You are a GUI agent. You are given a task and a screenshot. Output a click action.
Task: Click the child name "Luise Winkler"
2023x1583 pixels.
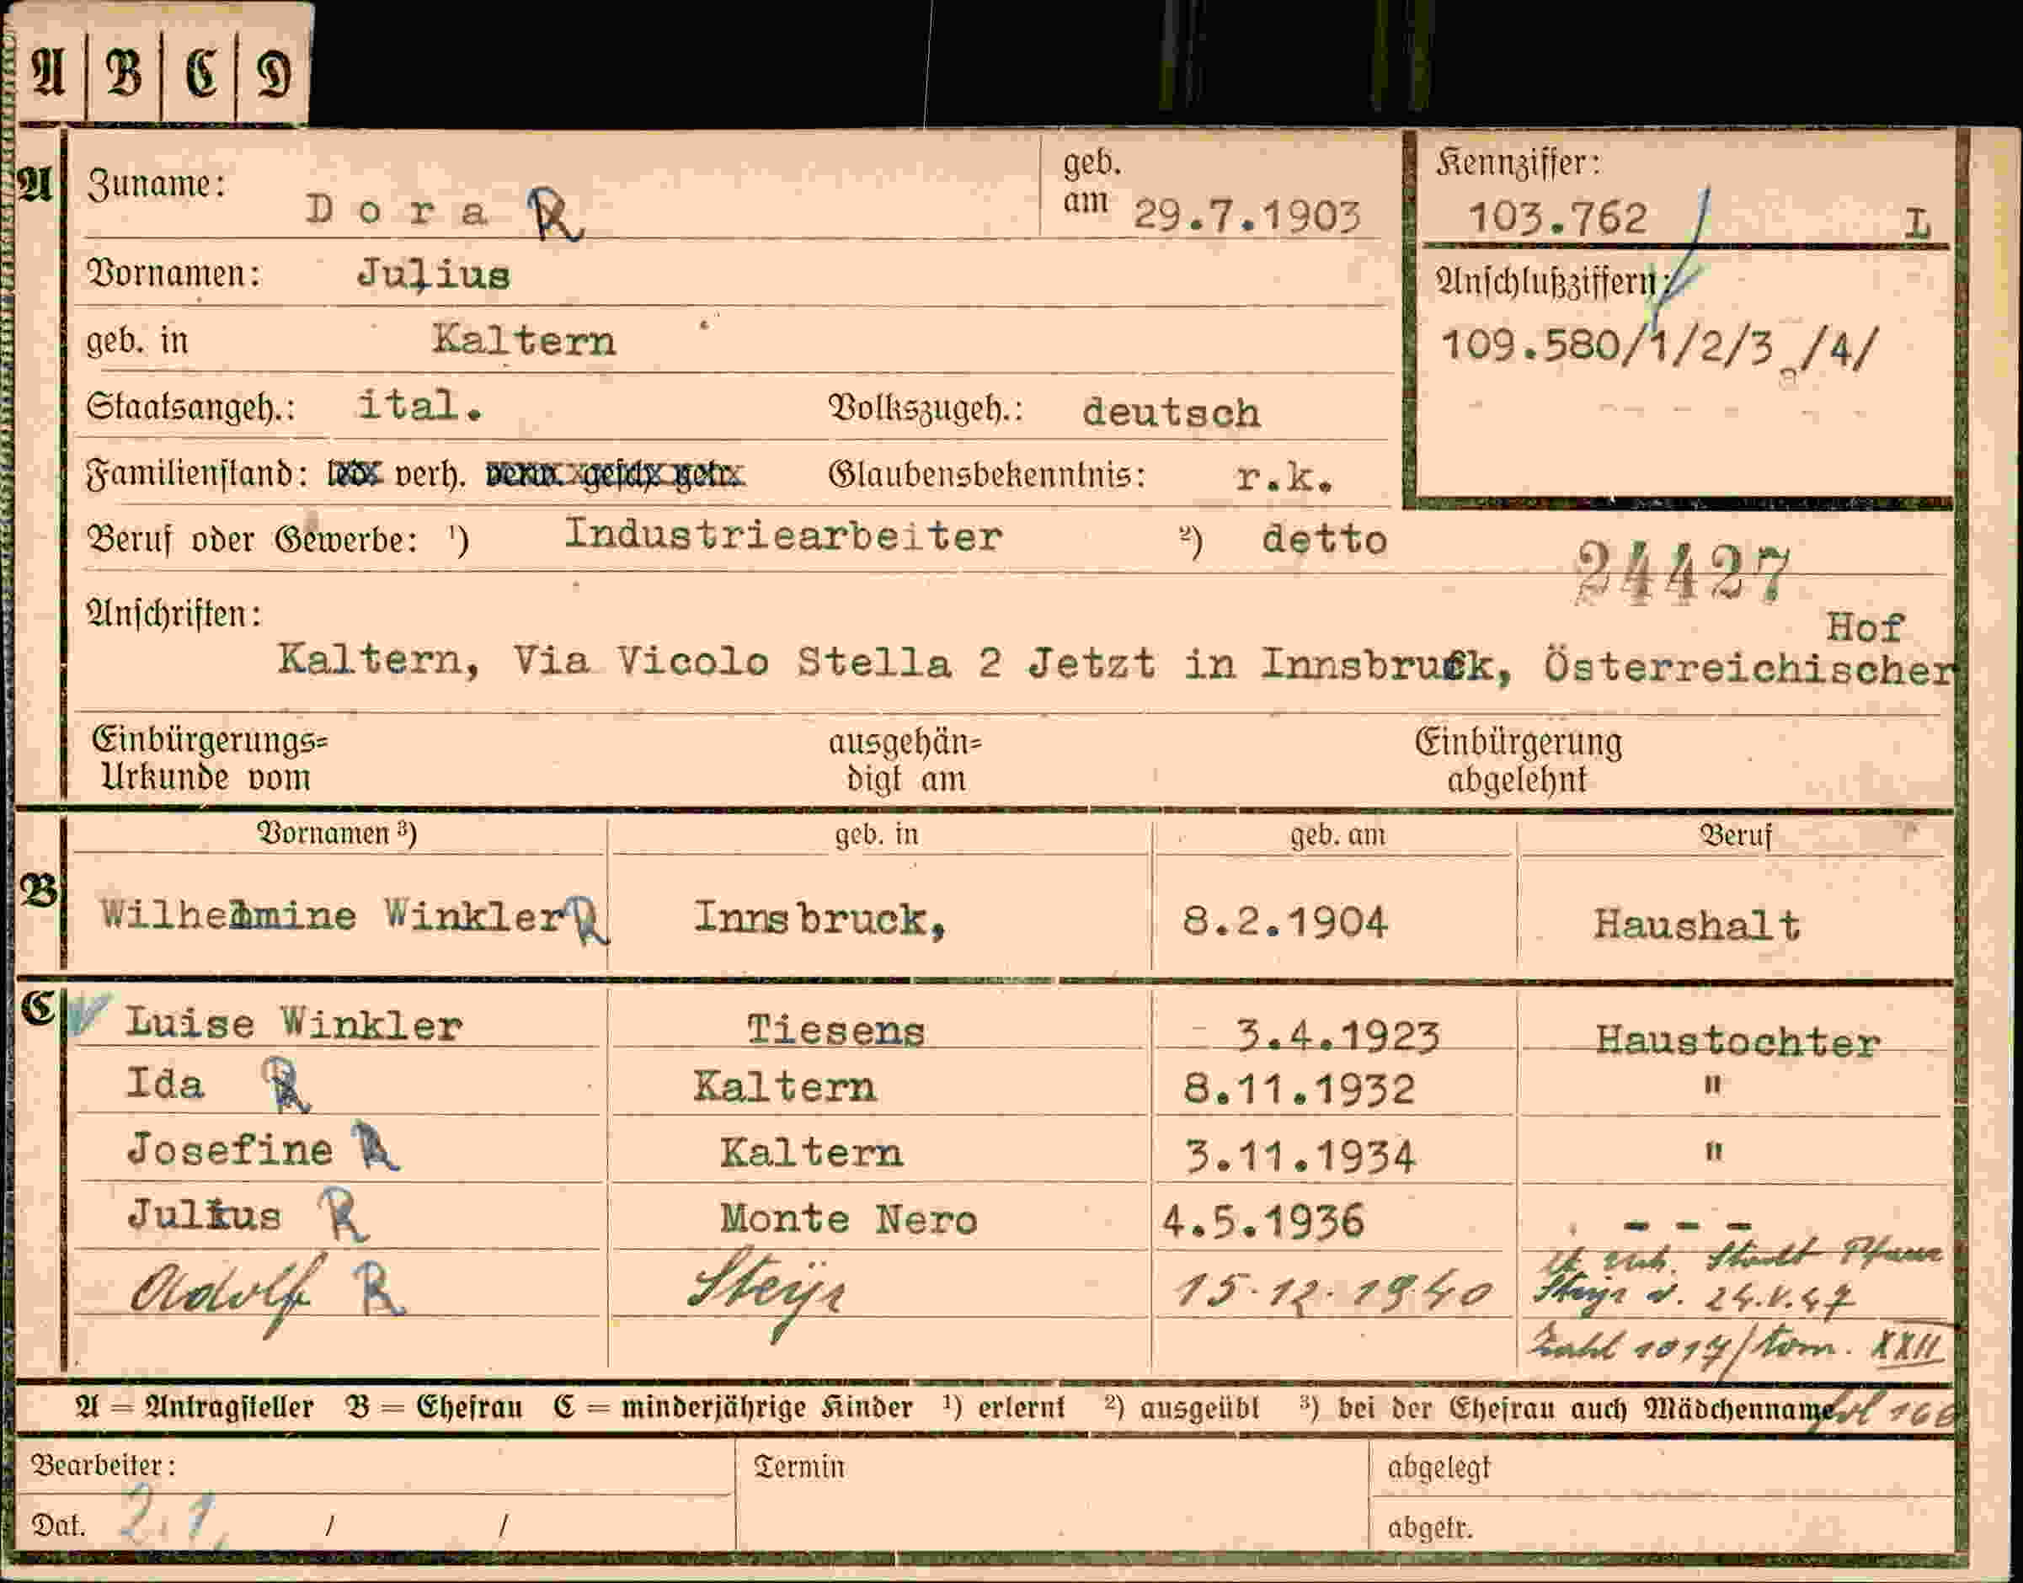click(x=294, y=1024)
